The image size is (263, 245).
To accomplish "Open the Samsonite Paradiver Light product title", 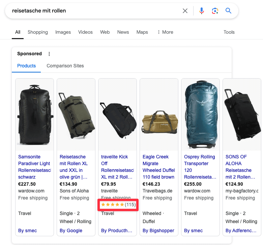I will coord(34,167).
